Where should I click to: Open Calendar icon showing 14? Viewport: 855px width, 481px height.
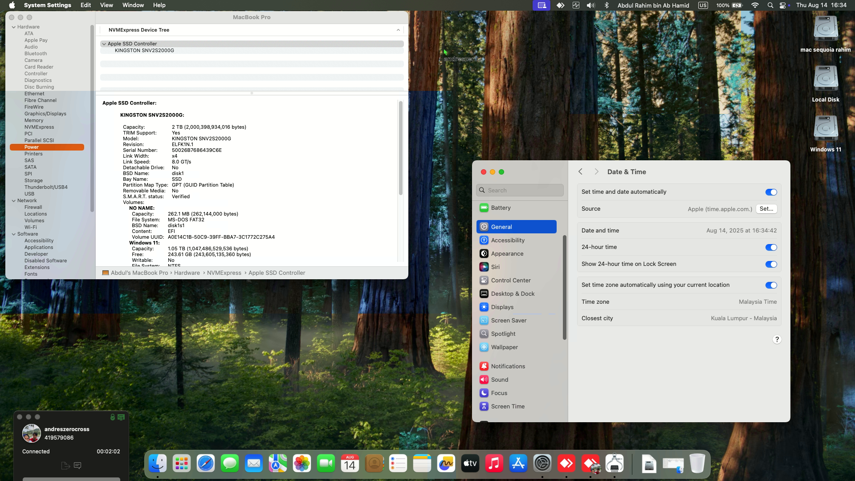click(x=350, y=464)
